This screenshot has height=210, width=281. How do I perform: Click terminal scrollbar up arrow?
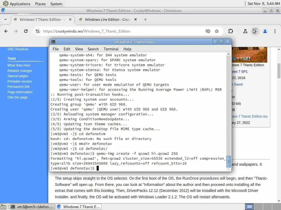pyautogui.click(x=229, y=54)
